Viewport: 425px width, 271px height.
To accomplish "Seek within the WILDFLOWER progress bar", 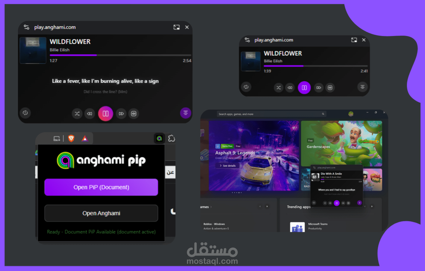I will pyautogui.click(x=120, y=55).
